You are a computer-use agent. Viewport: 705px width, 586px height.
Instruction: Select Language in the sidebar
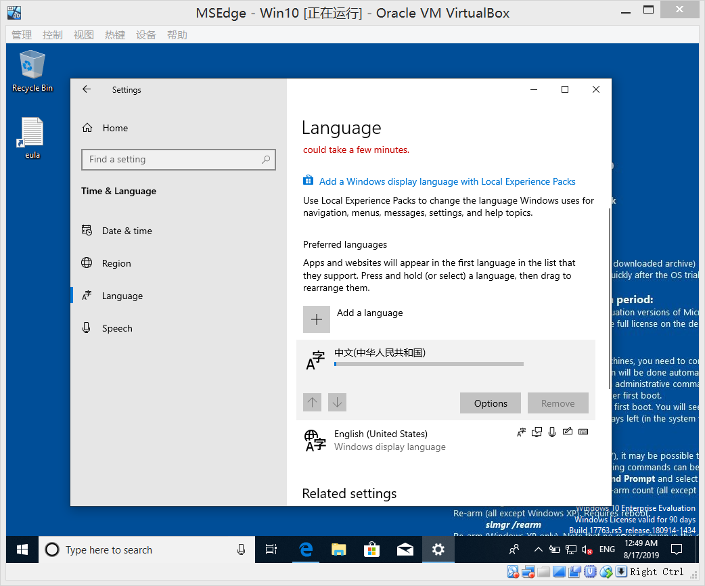point(112,296)
